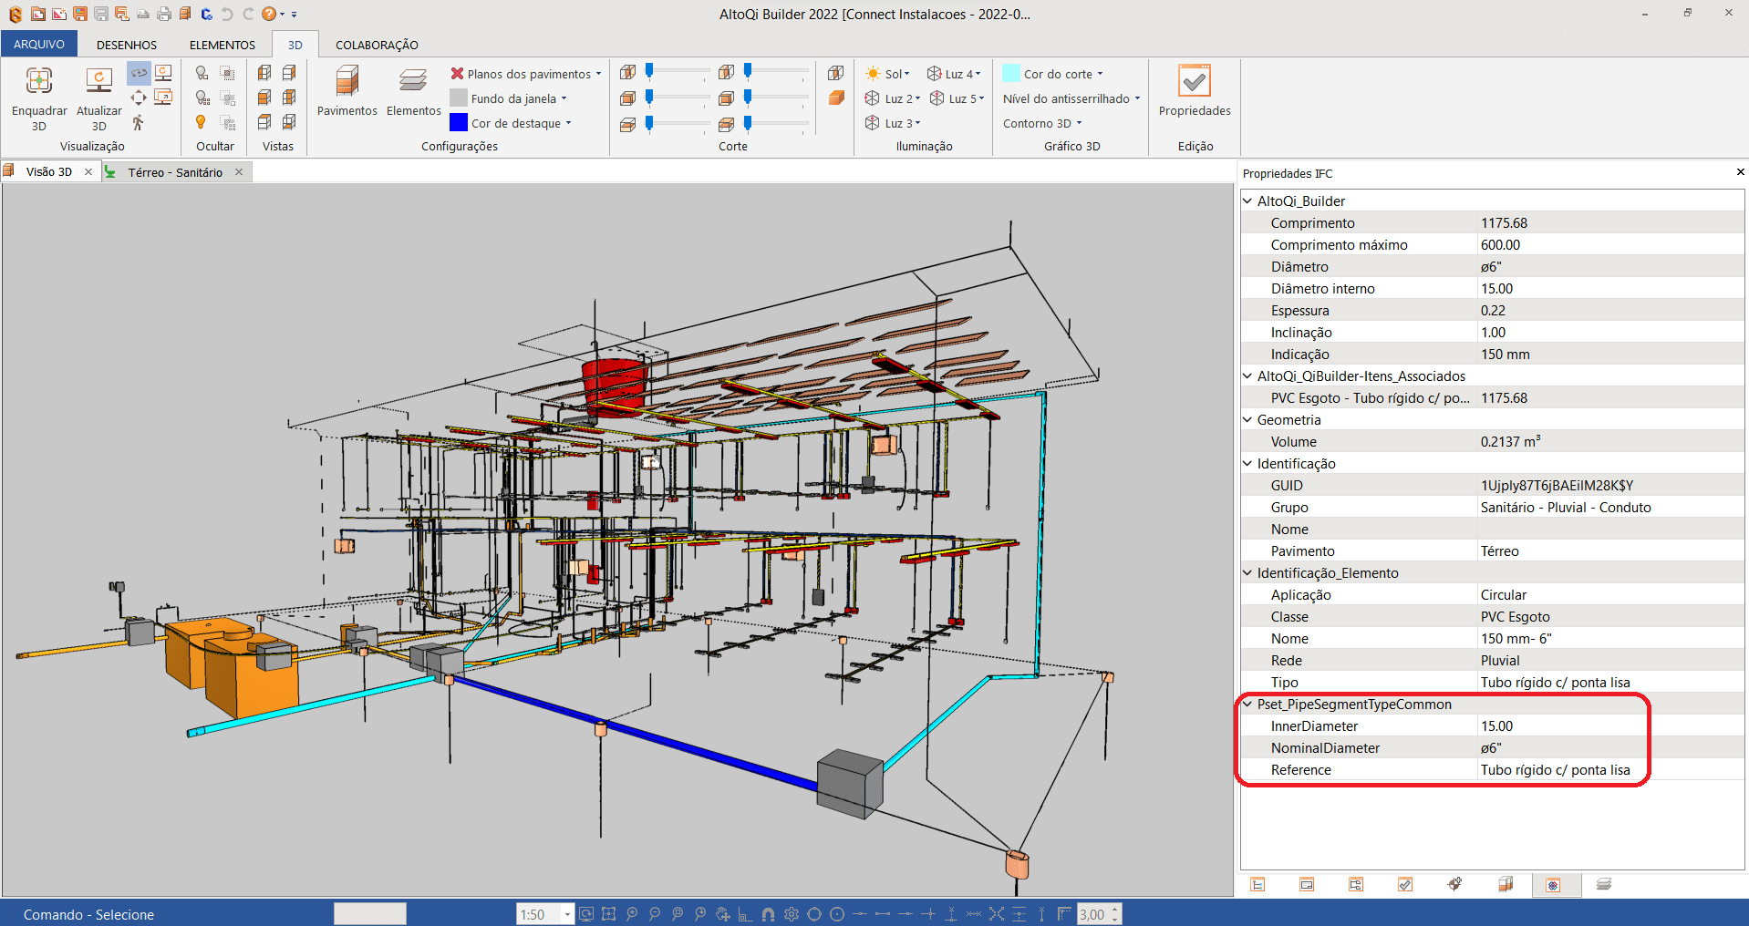Toggle the orange light bulb hide option
The height and width of the screenshot is (926, 1749).
click(x=202, y=123)
